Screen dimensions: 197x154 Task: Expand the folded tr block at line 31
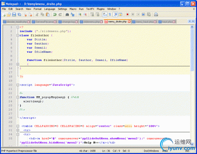[x=18, y=130]
